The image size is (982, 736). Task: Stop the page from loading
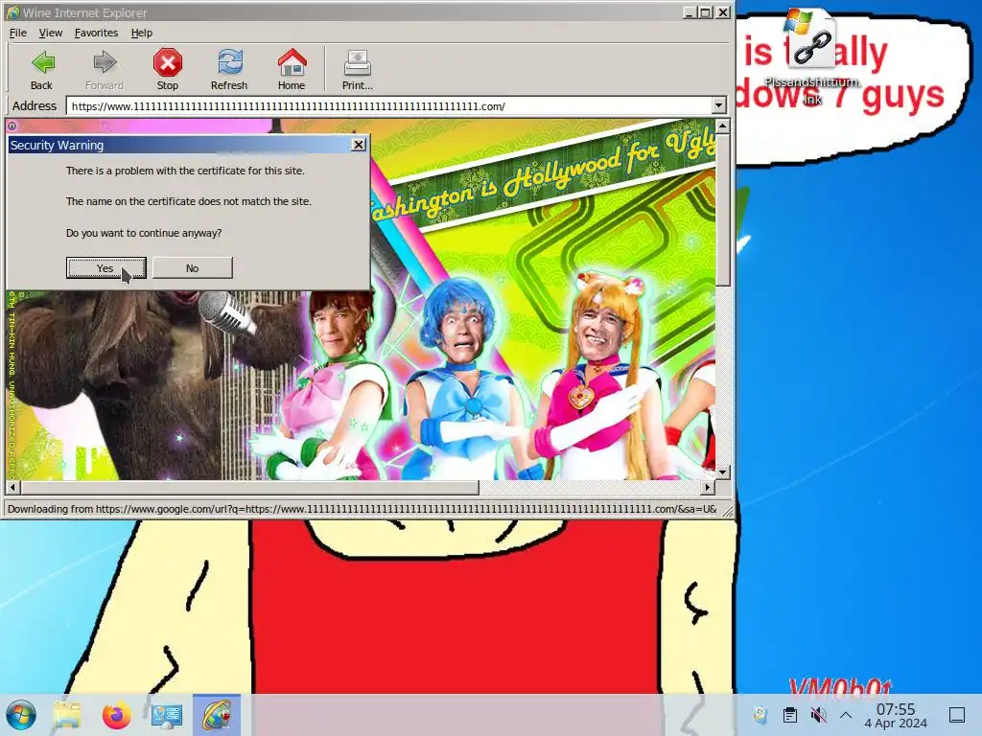(167, 69)
